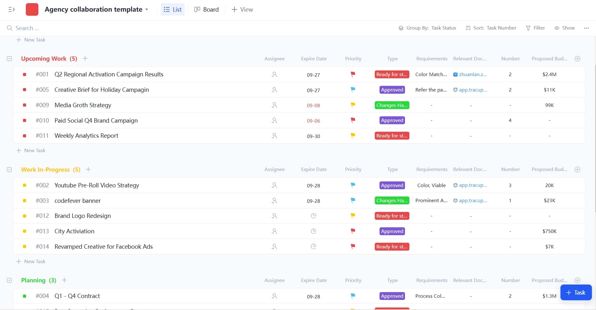Check the Planning group checkbox
The width and height of the screenshot is (596, 310).
[9, 280]
